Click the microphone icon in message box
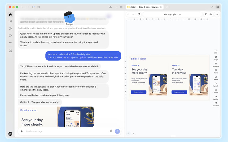Image resolution: width=228 pixels, height=142 pixels. coord(111,131)
